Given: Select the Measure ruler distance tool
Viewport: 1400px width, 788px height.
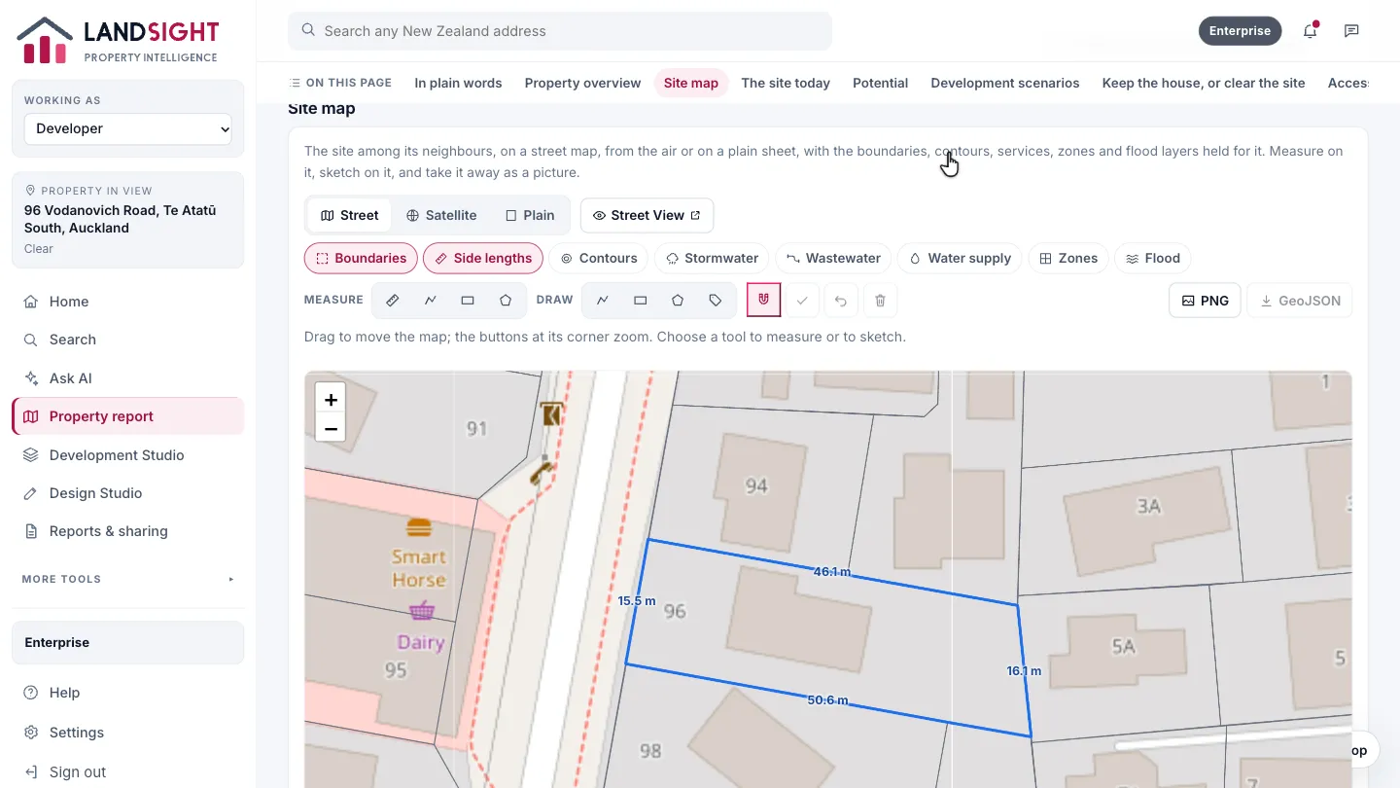Looking at the screenshot, I should pos(393,301).
